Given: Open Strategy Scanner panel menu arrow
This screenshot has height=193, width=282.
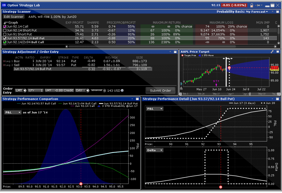Looking at the screenshot, I should pyautogui.click(x=273, y=12).
